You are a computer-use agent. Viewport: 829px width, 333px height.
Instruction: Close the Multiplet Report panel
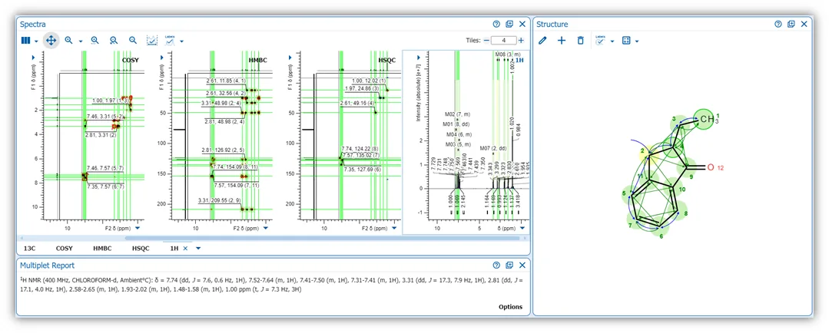[x=522, y=265]
